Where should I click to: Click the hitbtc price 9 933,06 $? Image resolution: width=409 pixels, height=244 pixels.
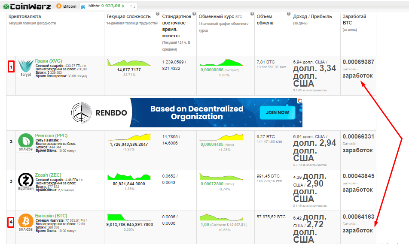pos(113,6)
